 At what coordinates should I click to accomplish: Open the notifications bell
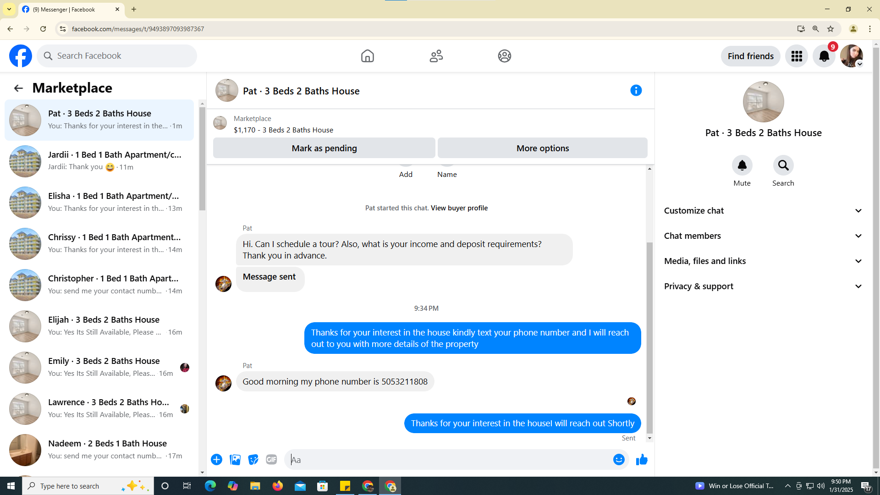824,56
